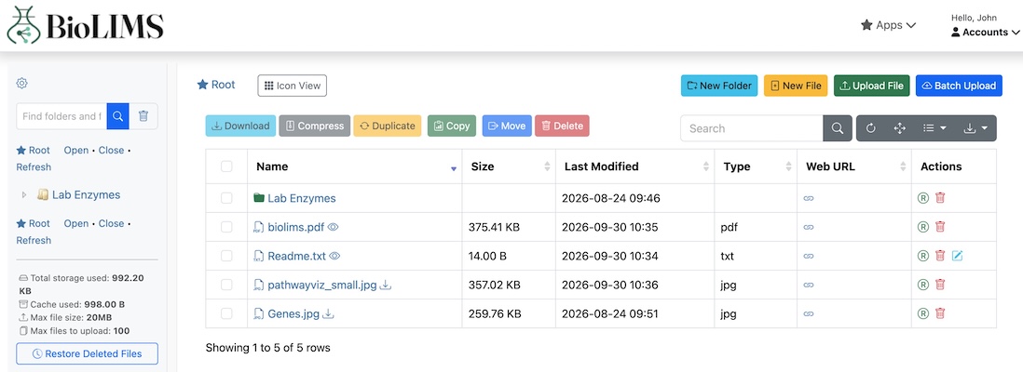
Task: Click the green R rename icon for biolims.pdf
Action: tap(922, 227)
